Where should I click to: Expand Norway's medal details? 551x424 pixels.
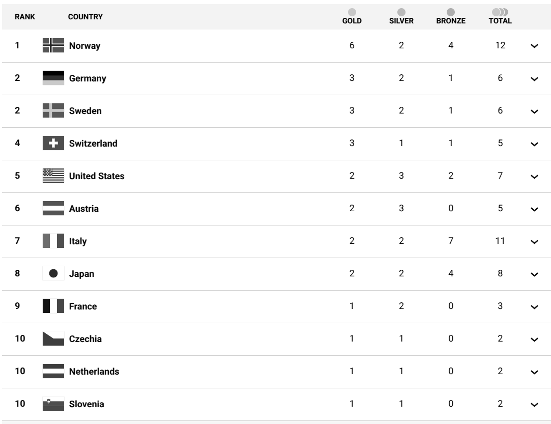point(534,46)
